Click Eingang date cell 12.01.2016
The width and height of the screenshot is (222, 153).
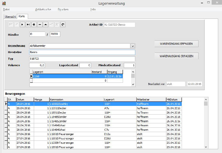[x=115, y=76]
